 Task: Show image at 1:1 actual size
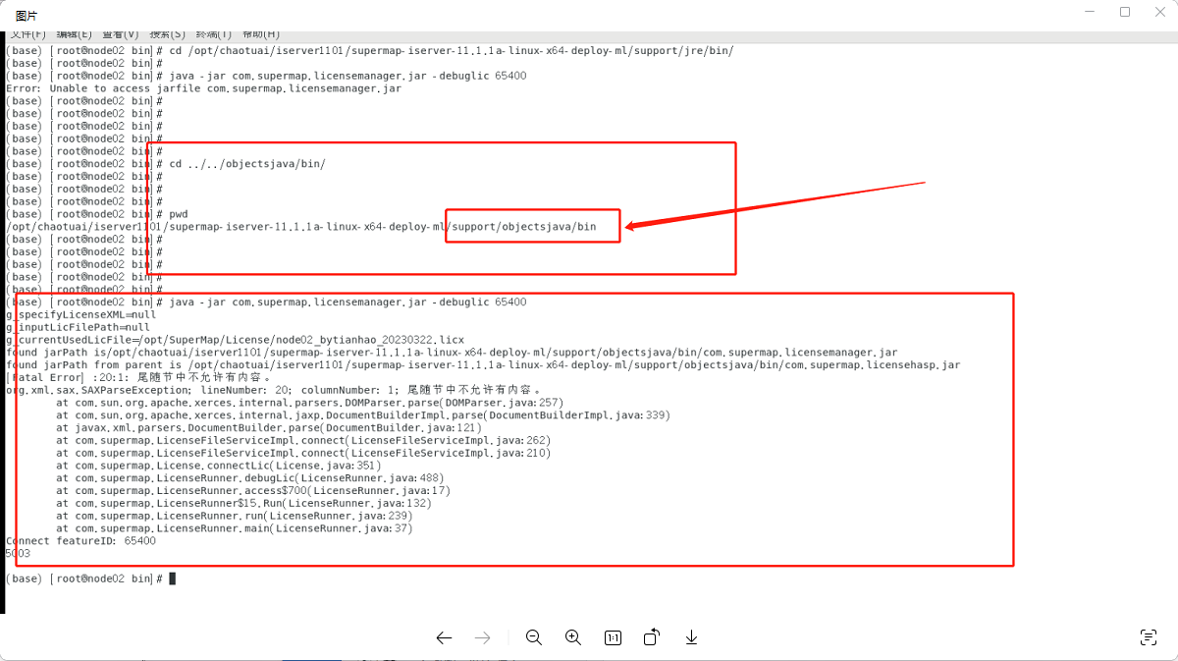pyautogui.click(x=613, y=637)
